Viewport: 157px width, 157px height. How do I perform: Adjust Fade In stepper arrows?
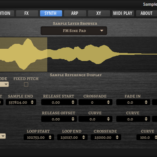coord(146,102)
